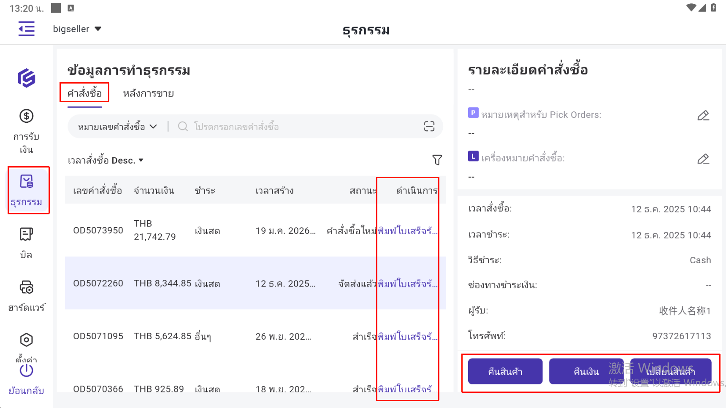Expand the bigseller store dropdown
Image resolution: width=726 pixels, height=408 pixels.
77,29
